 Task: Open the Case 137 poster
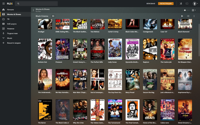tap(167, 24)
